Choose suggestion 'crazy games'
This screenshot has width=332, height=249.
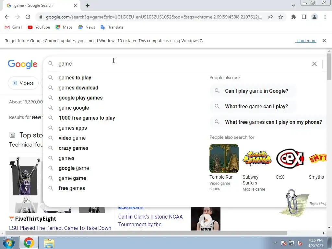73,148
